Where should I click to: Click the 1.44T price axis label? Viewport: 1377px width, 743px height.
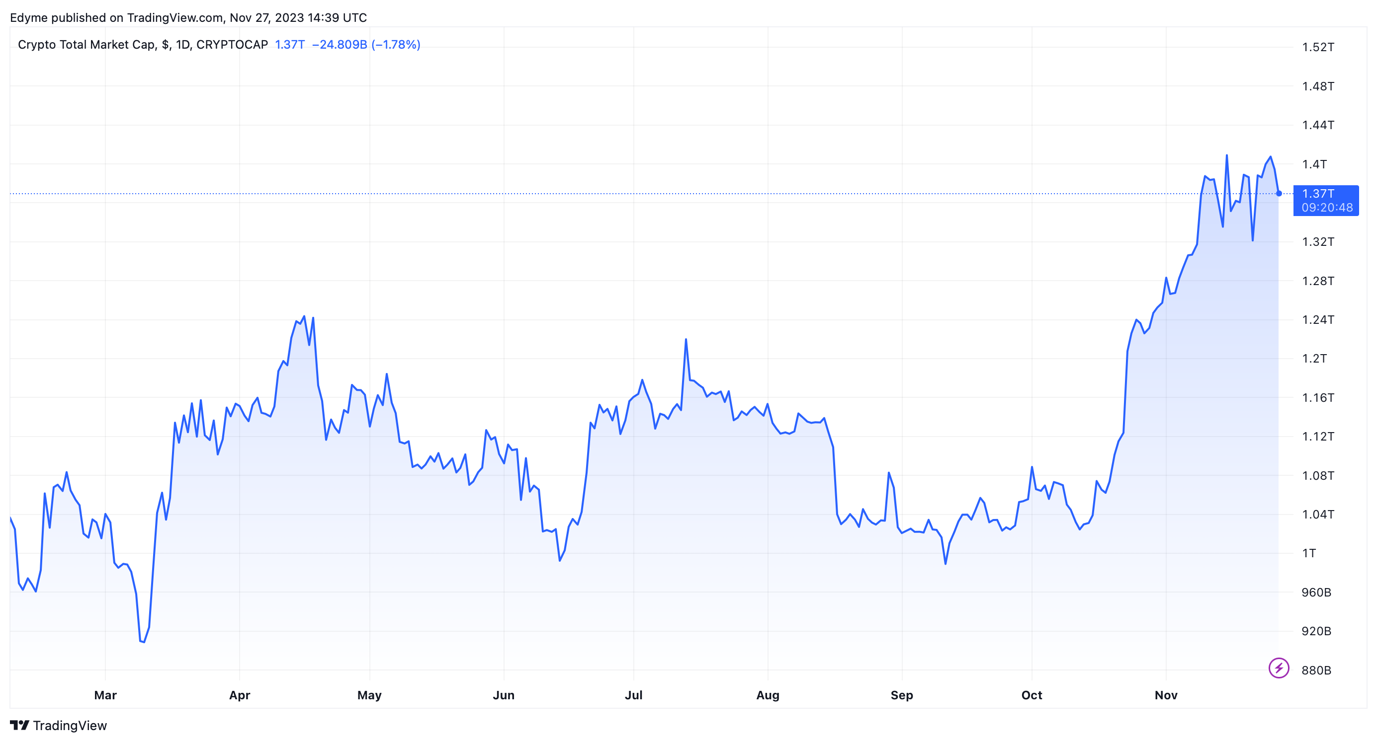(1318, 125)
